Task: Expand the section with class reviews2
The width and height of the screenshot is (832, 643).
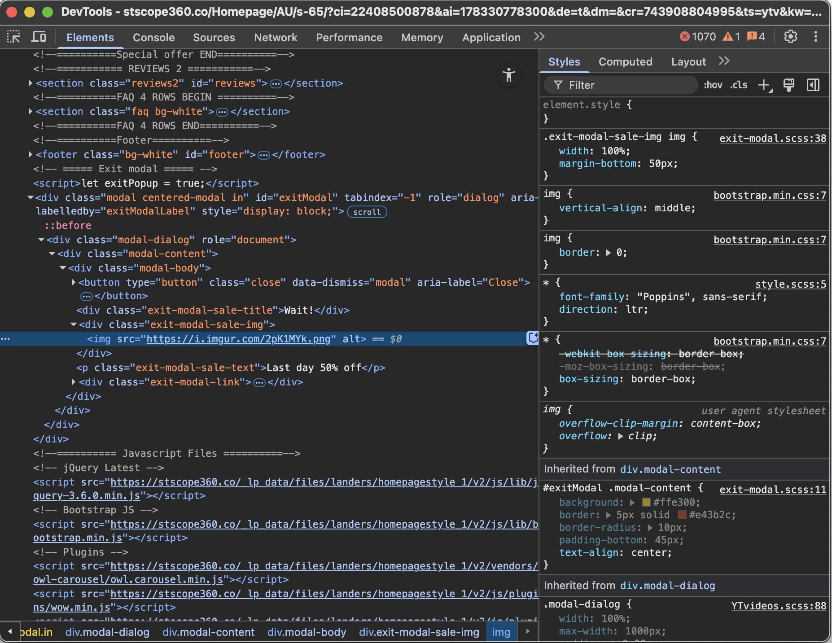Action: click(x=30, y=83)
